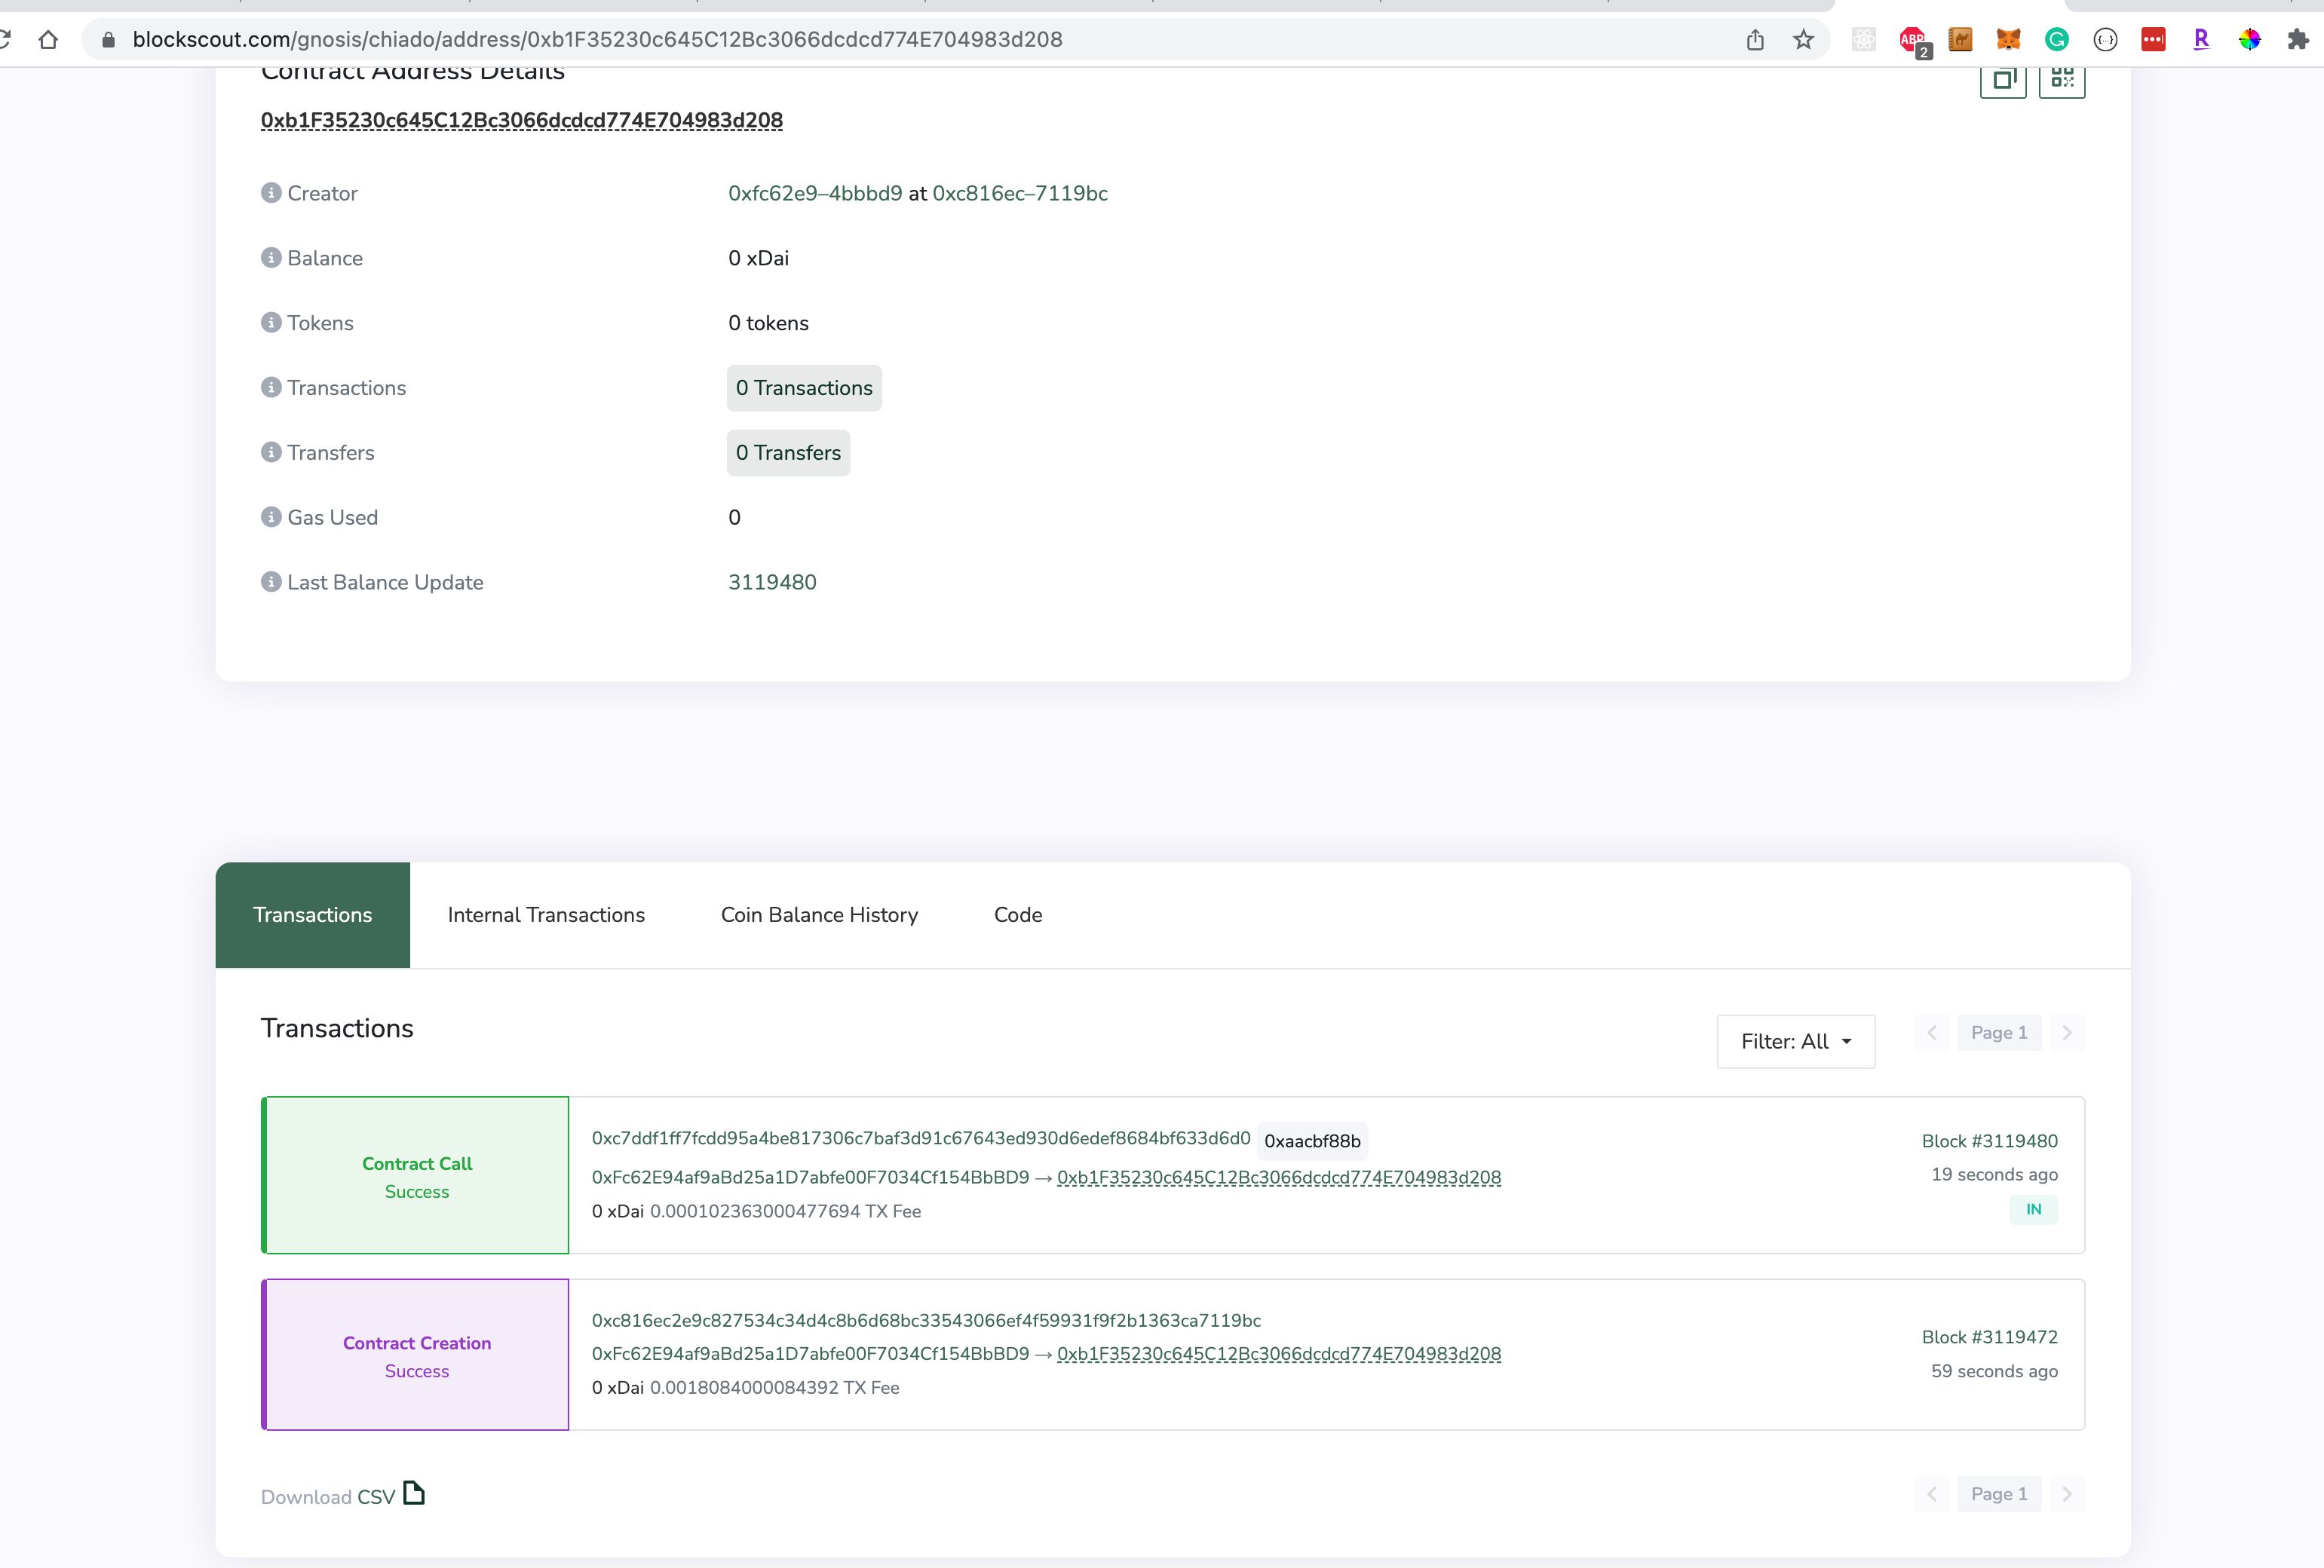Go to next page in top pagination

2067,1033
